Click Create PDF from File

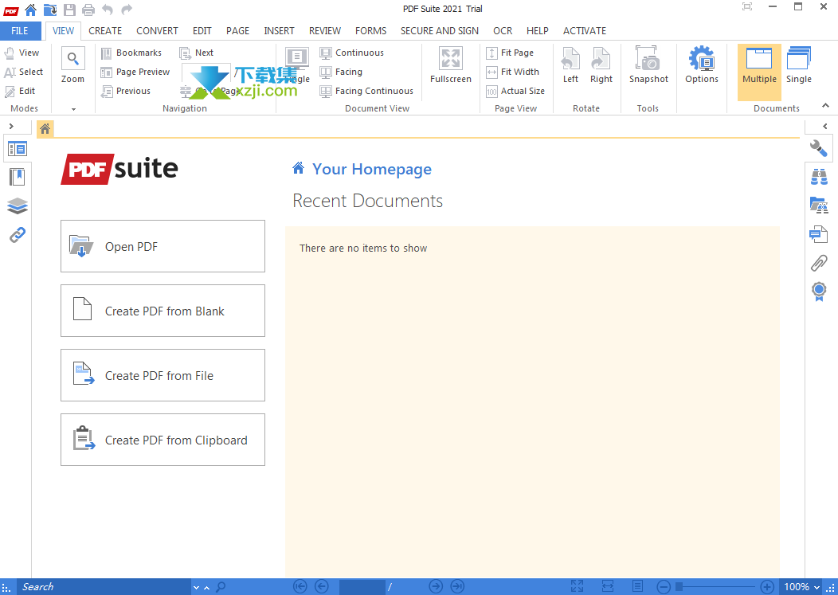(163, 375)
